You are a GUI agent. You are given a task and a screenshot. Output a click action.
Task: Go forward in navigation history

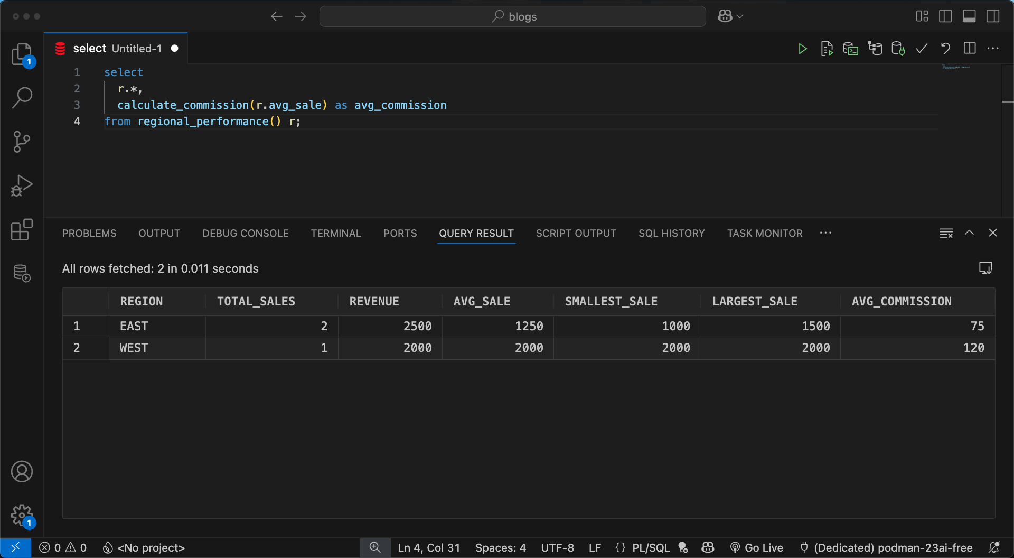[x=301, y=16]
